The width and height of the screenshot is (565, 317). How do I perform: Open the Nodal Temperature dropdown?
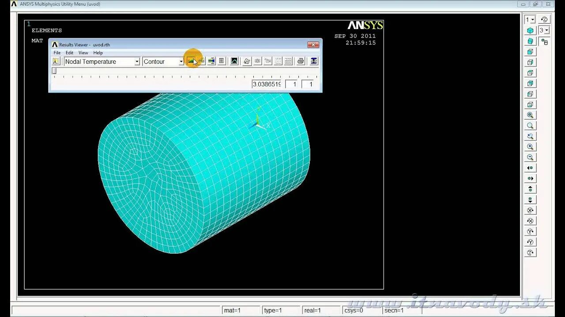(x=137, y=62)
